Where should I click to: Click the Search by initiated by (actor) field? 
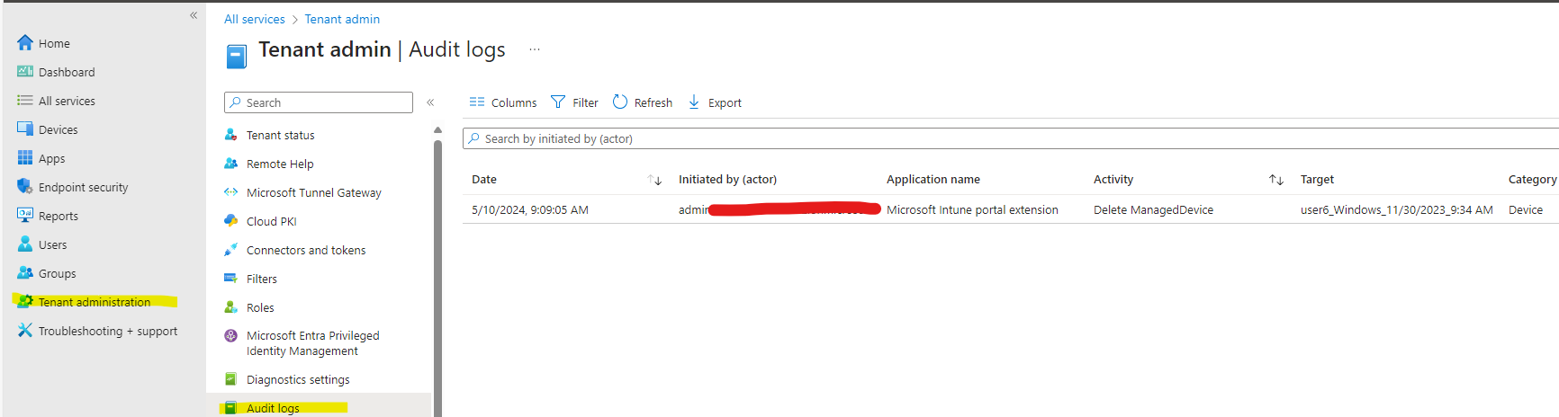[1011, 138]
